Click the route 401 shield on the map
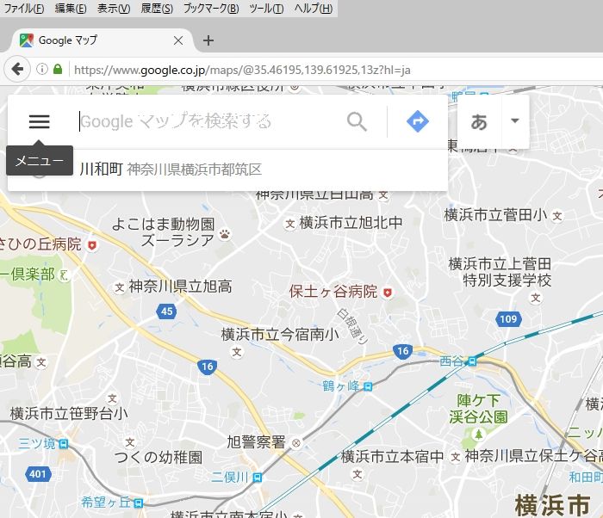Viewport: 603px width, 518px height. click(38, 474)
